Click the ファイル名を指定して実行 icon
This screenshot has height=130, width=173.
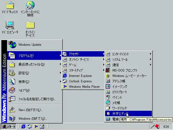click(12, 99)
